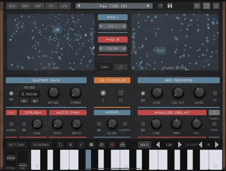Click the dice randomize patch icon

click(160, 6)
